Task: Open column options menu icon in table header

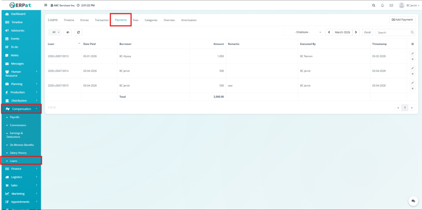Action: point(413,44)
